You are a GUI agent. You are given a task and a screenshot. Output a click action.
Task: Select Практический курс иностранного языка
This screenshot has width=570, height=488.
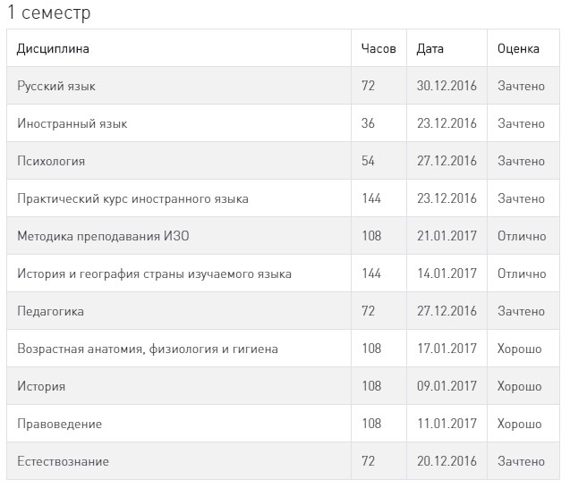(x=132, y=199)
